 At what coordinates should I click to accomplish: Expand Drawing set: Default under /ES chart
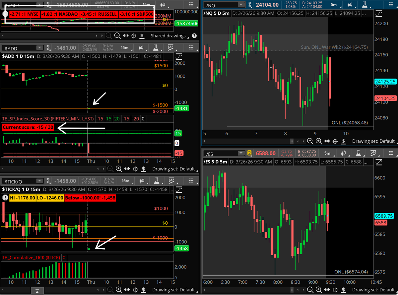[375, 289]
